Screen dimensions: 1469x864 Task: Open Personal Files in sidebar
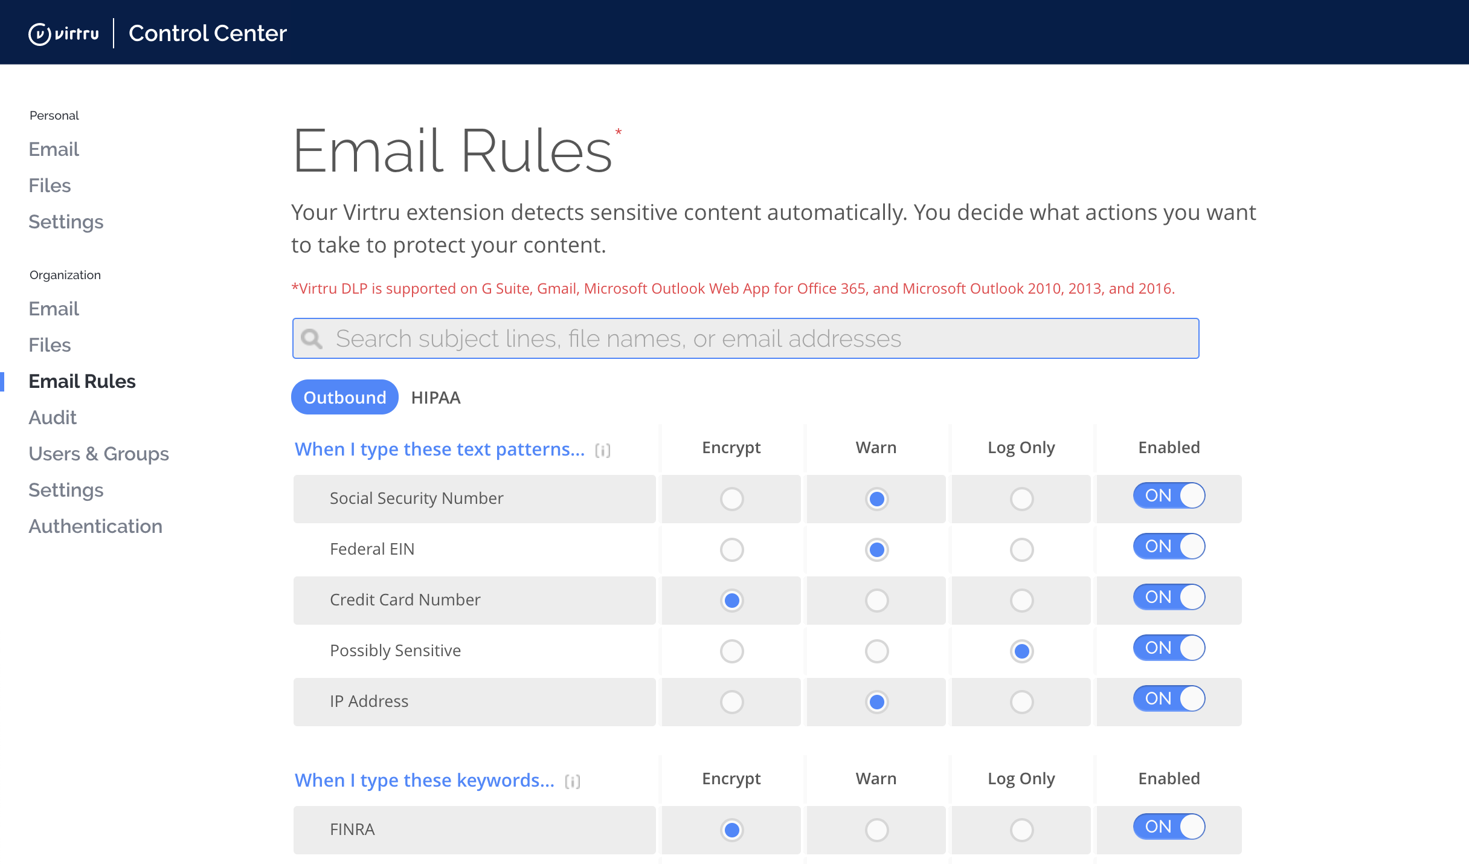pyautogui.click(x=50, y=185)
